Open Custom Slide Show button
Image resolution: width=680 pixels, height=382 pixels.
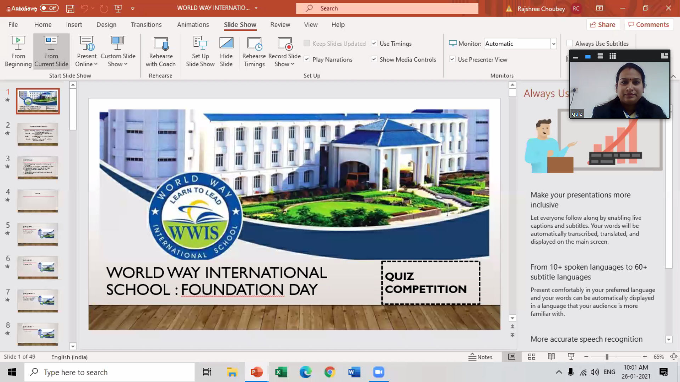(118, 51)
